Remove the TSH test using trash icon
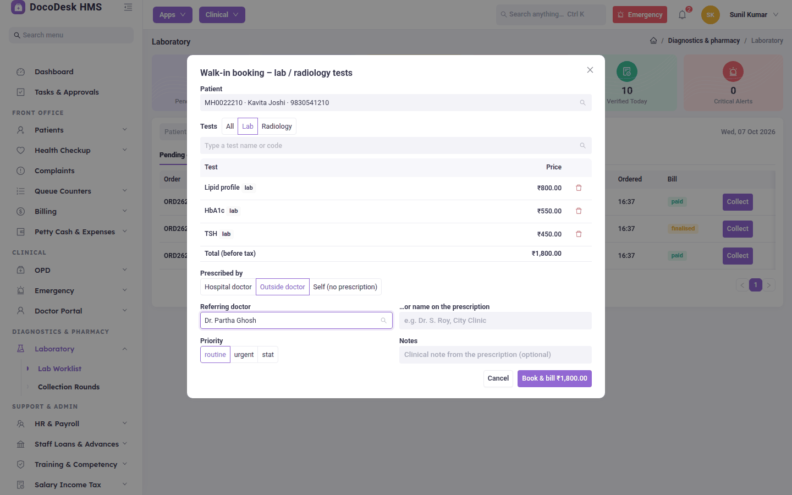 (x=579, y=234)
